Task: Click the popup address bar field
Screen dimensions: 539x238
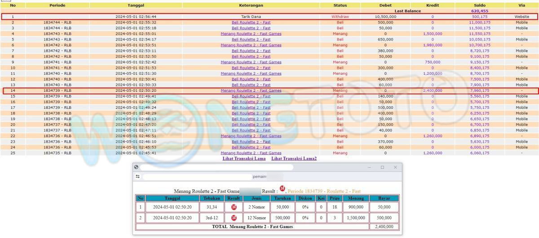Action: tap(198, 177)
